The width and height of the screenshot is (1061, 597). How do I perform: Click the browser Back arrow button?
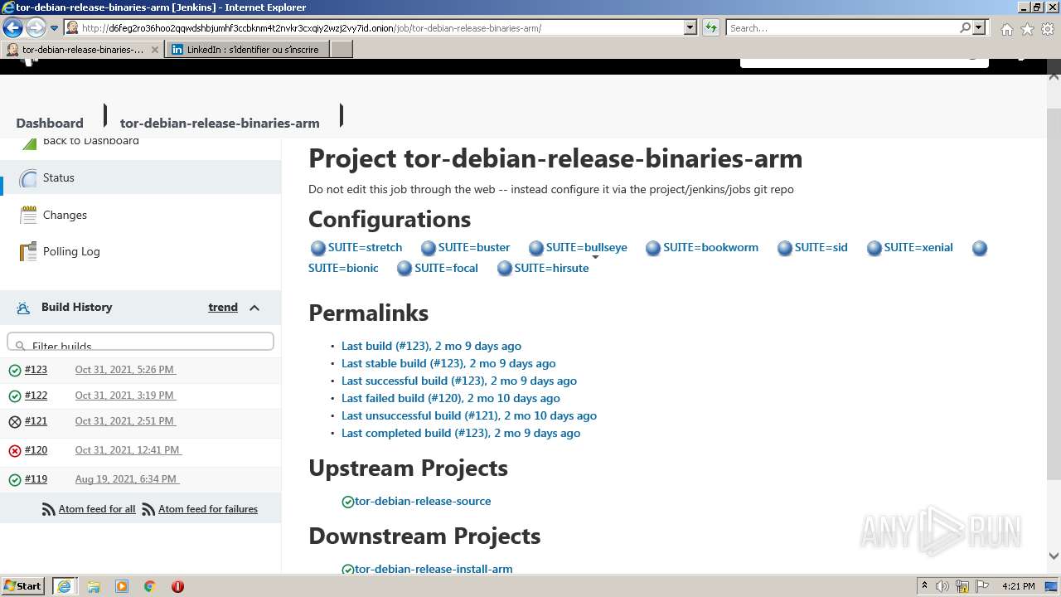(12, 28)
